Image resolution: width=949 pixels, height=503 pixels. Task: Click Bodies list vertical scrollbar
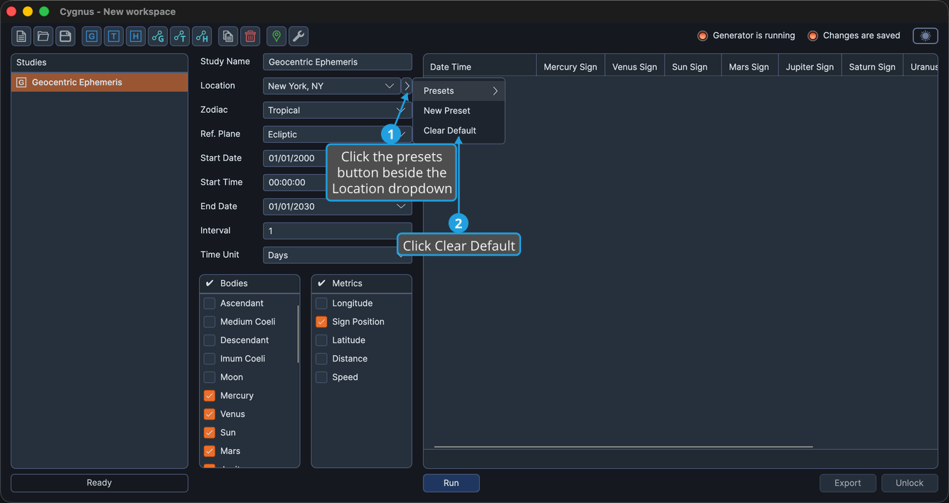pos(298,334)
